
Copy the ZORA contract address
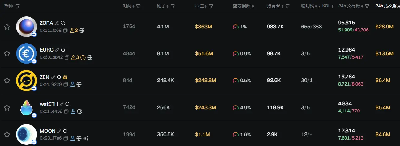66,31
